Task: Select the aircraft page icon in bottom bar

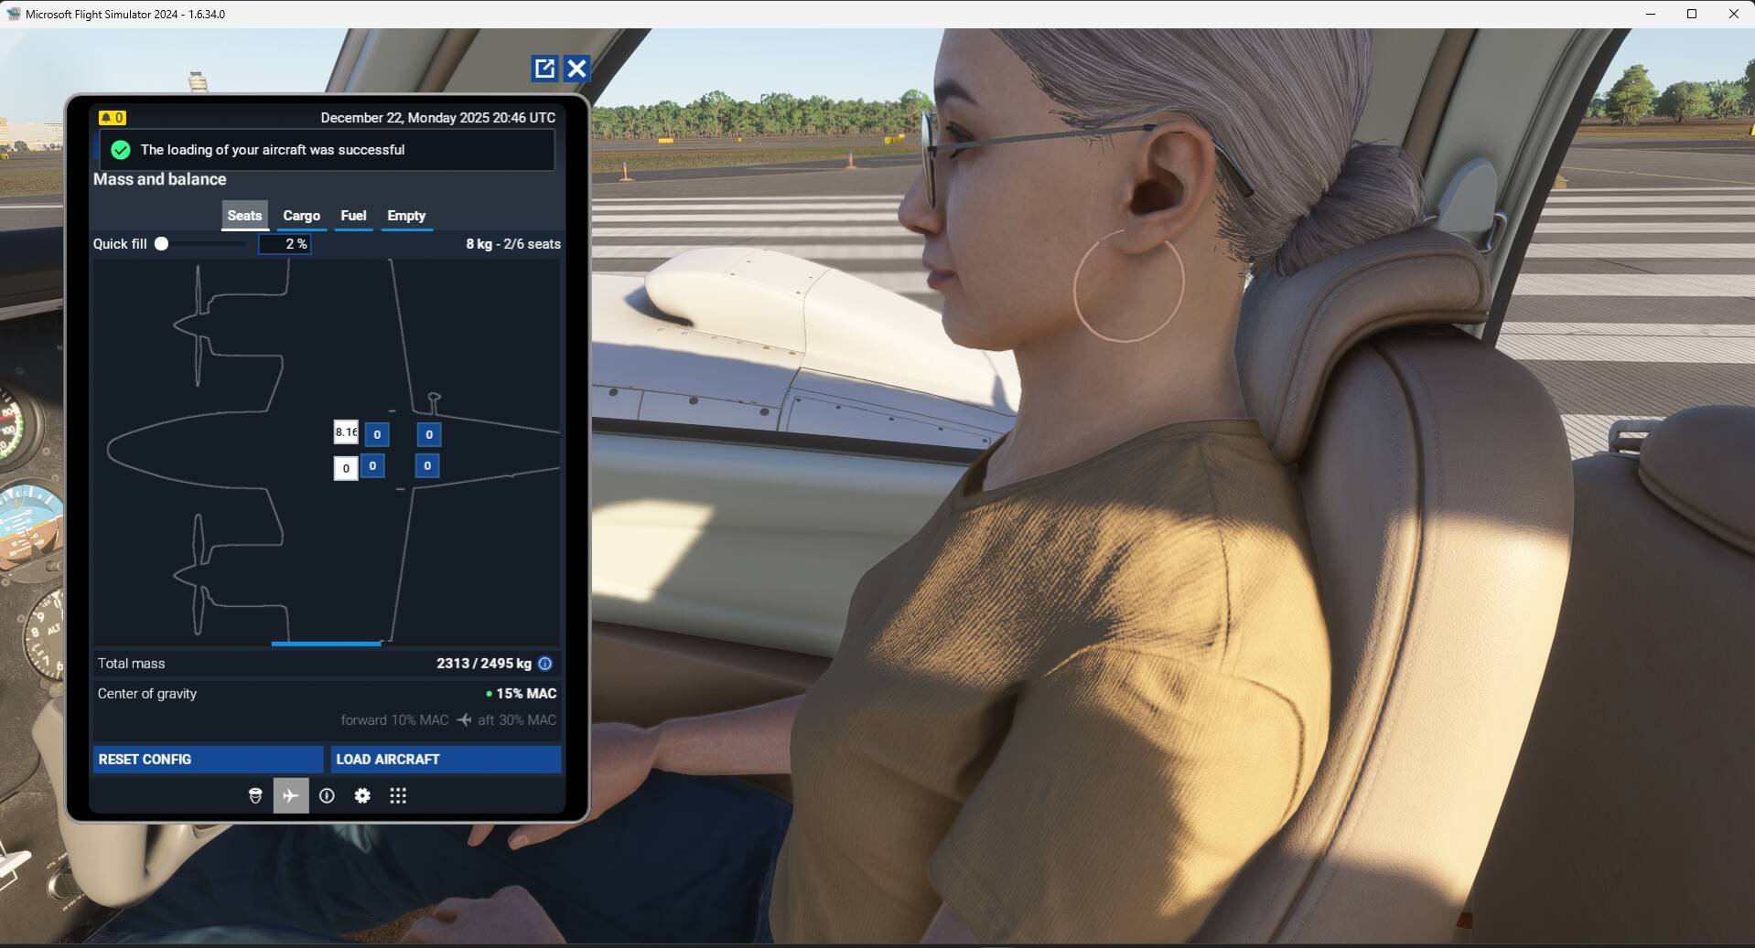Action: coord(290,795)
